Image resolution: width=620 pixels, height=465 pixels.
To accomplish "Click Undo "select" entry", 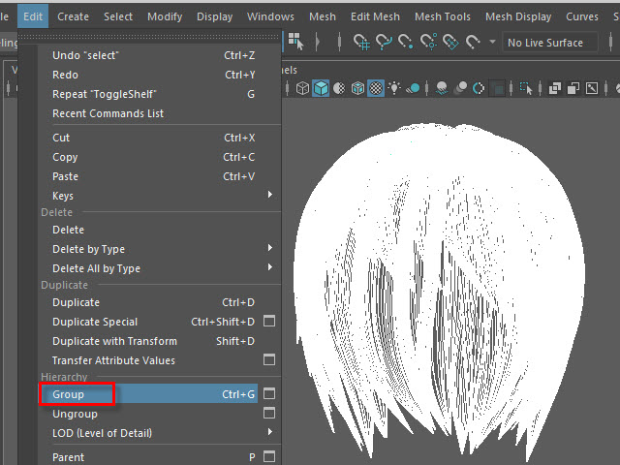I will [83, 55].
